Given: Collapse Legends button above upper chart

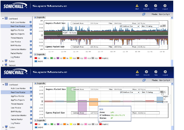Looking at the screenshot, I should (x=40, y=17).
